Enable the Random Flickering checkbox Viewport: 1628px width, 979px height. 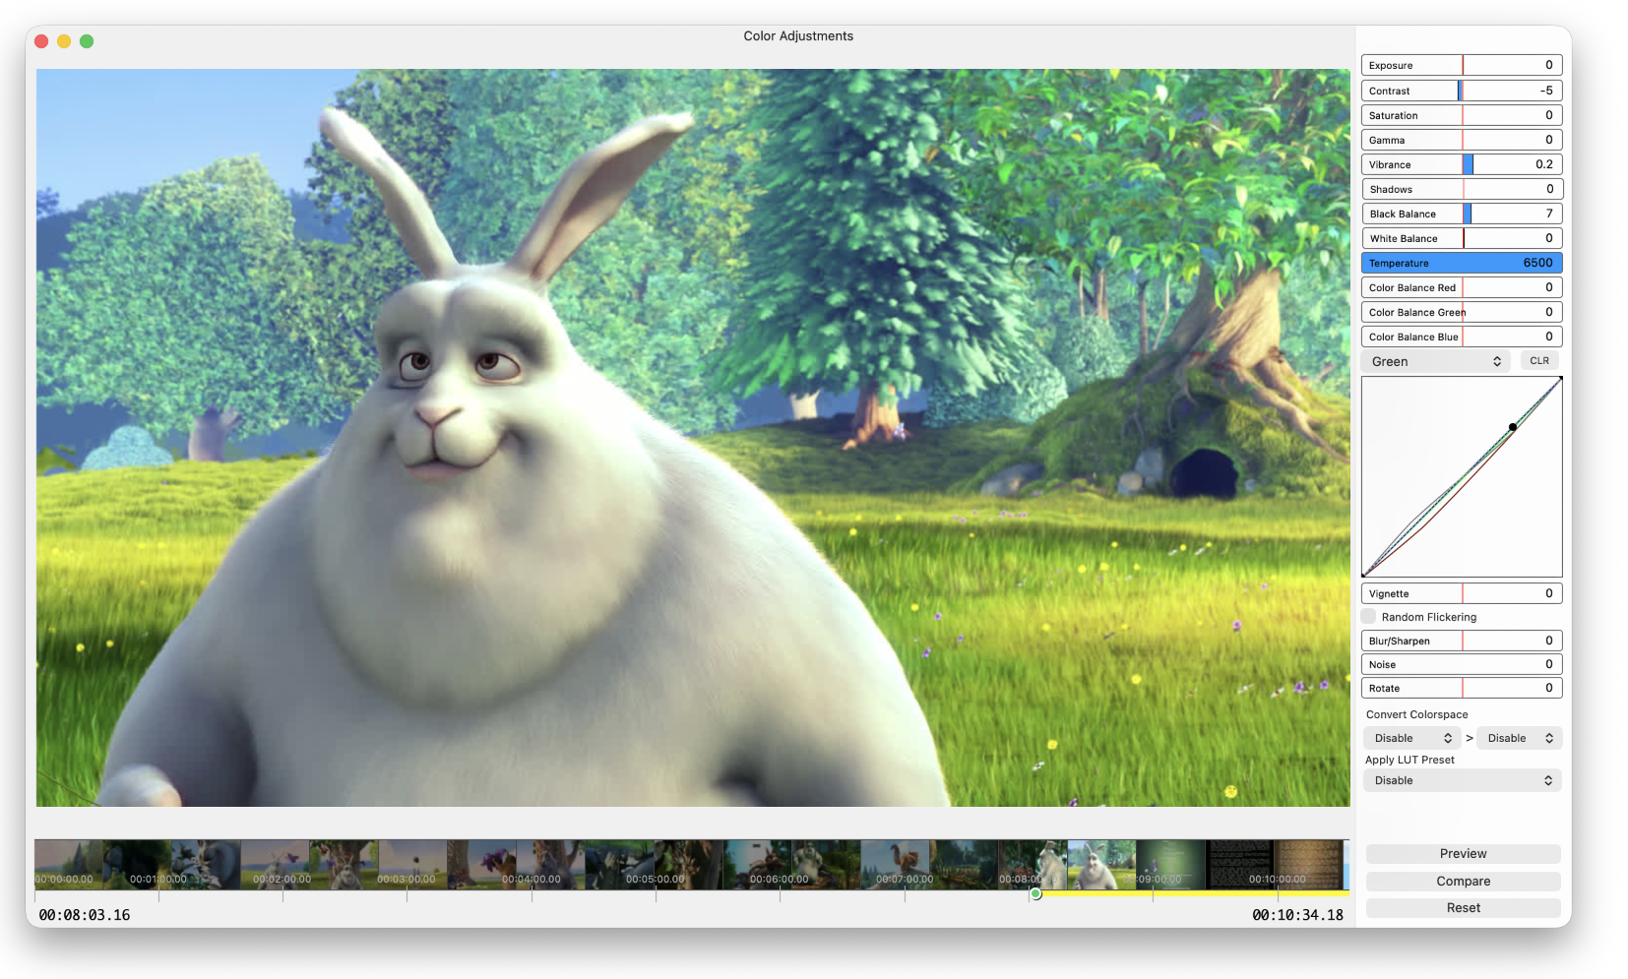click(1368, 617)
